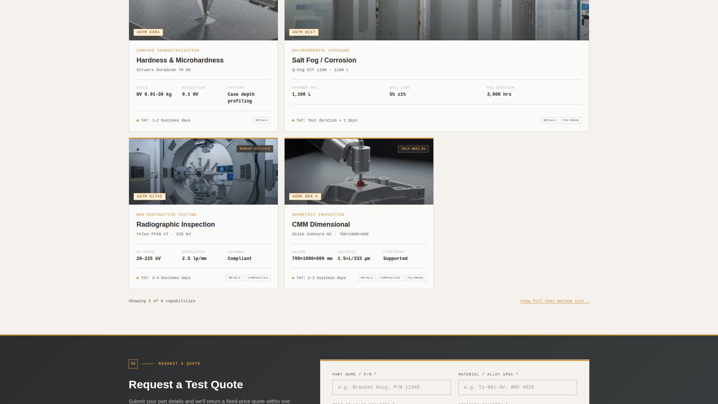Open the full test method list
This screenshot has width=718, height=404.
(x=554, y=301)
